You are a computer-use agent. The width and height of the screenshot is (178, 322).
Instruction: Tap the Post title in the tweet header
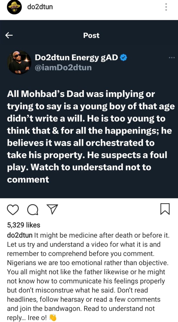pyautogui.click(x=91, y=35)
